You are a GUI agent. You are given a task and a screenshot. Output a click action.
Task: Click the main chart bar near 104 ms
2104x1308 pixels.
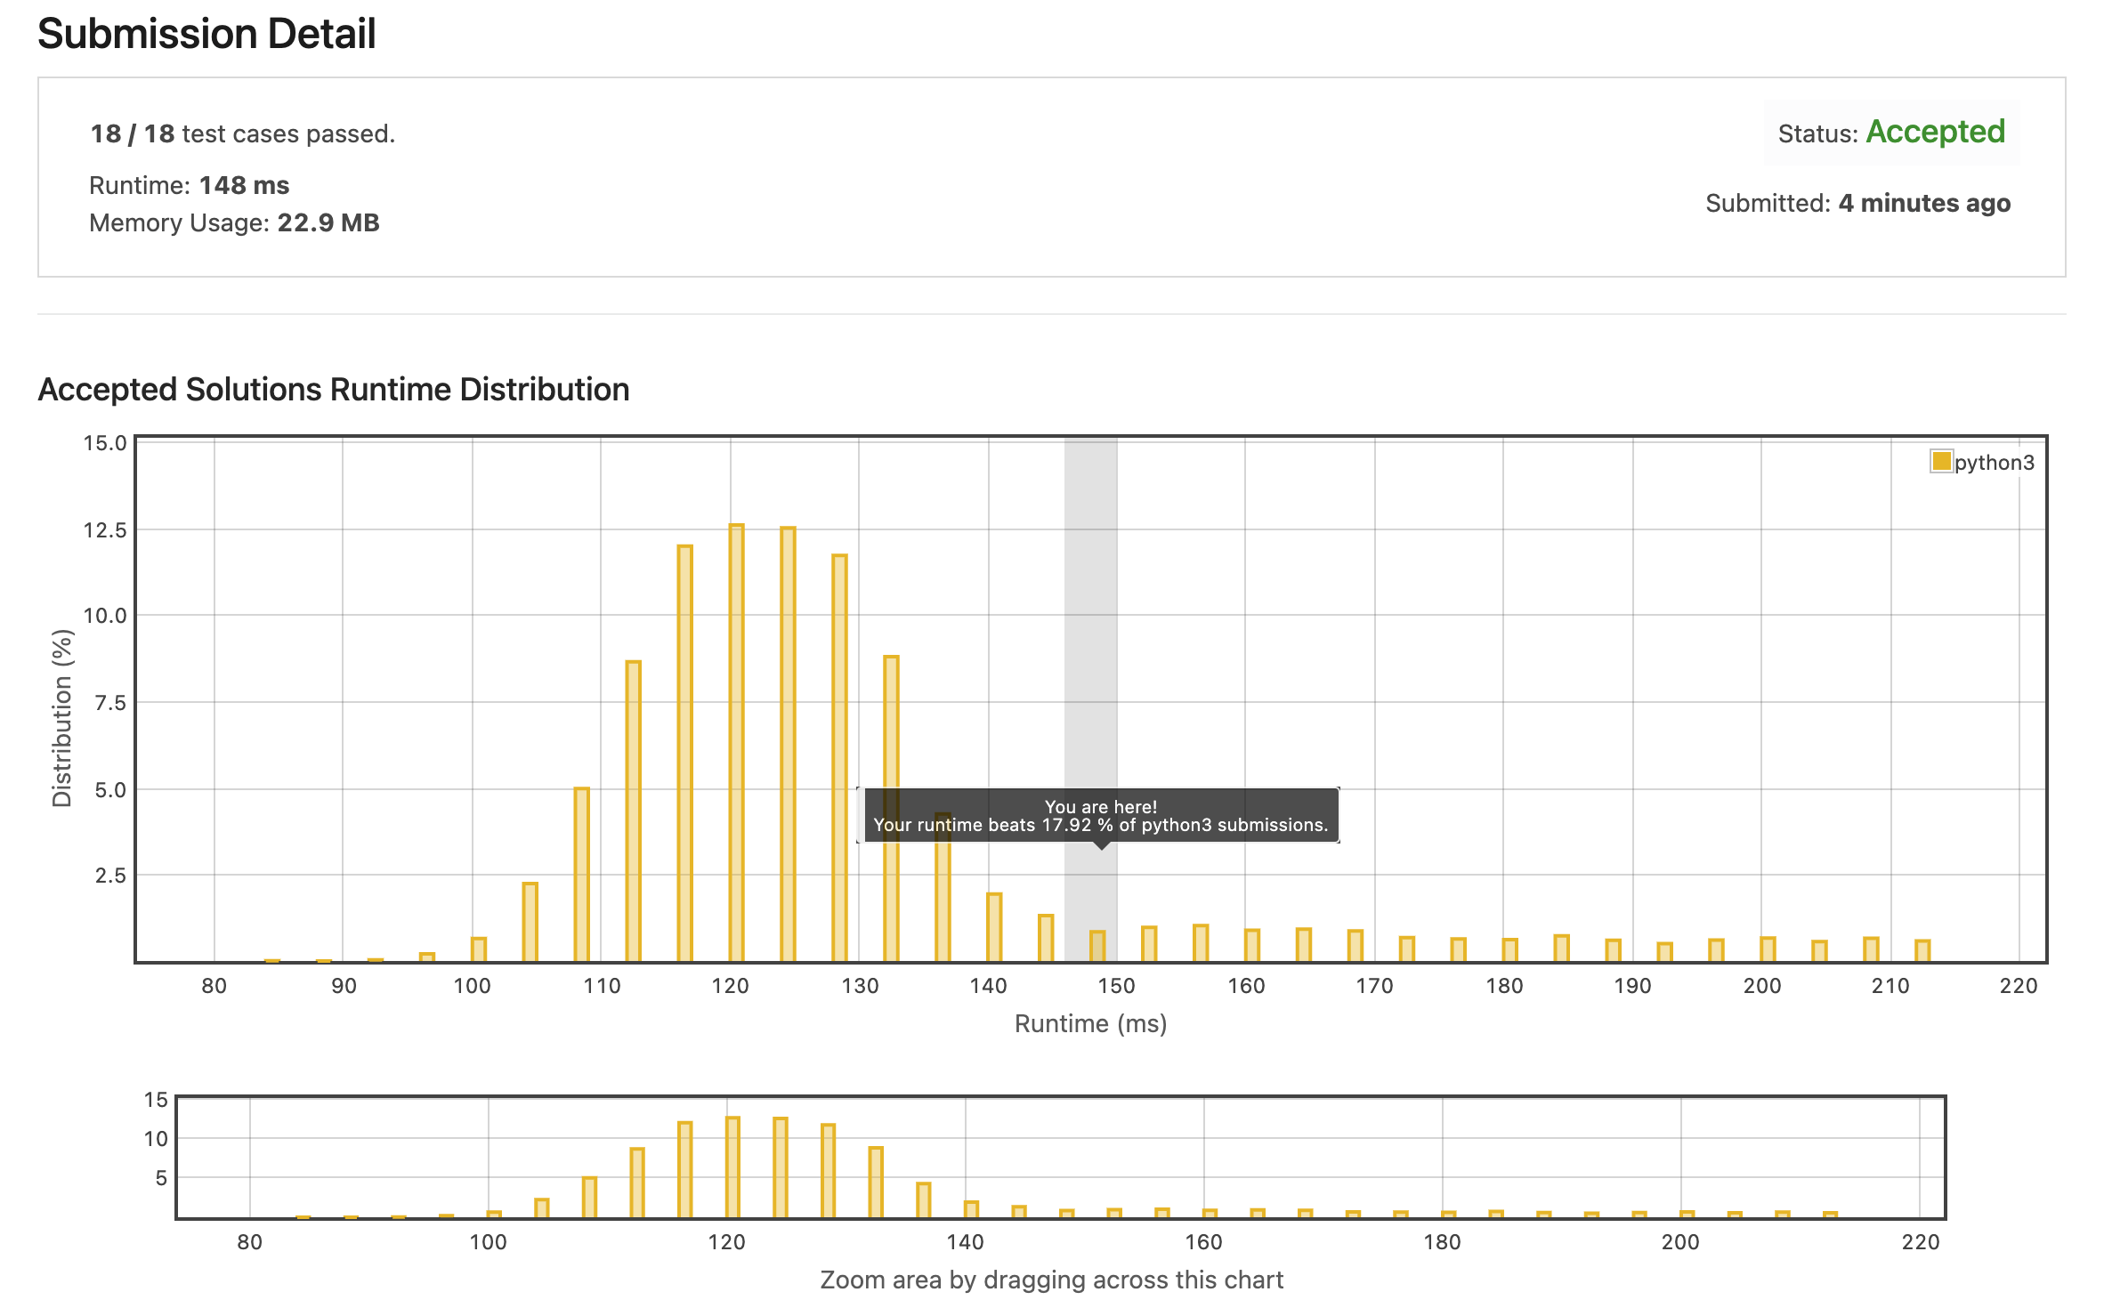pos(530,922)
